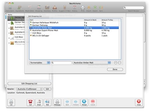Click the 30 g amount to buy

[x=104, y=25]
